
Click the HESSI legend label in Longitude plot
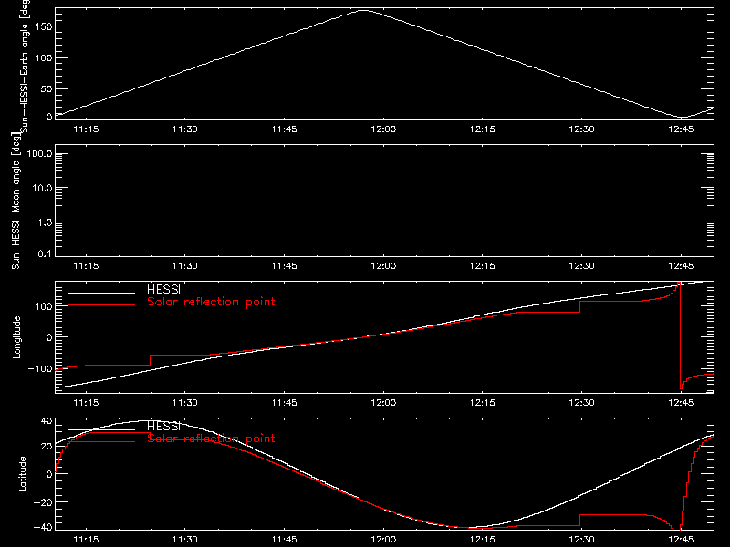tap(163, 289)
